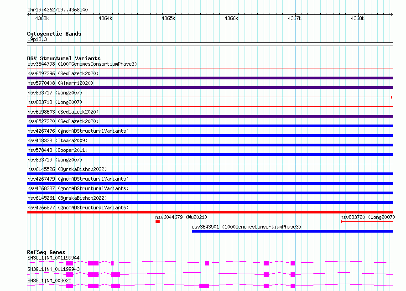
Task: Click the right scroll arrow on the ruler
Action: [x=391, y=15]
